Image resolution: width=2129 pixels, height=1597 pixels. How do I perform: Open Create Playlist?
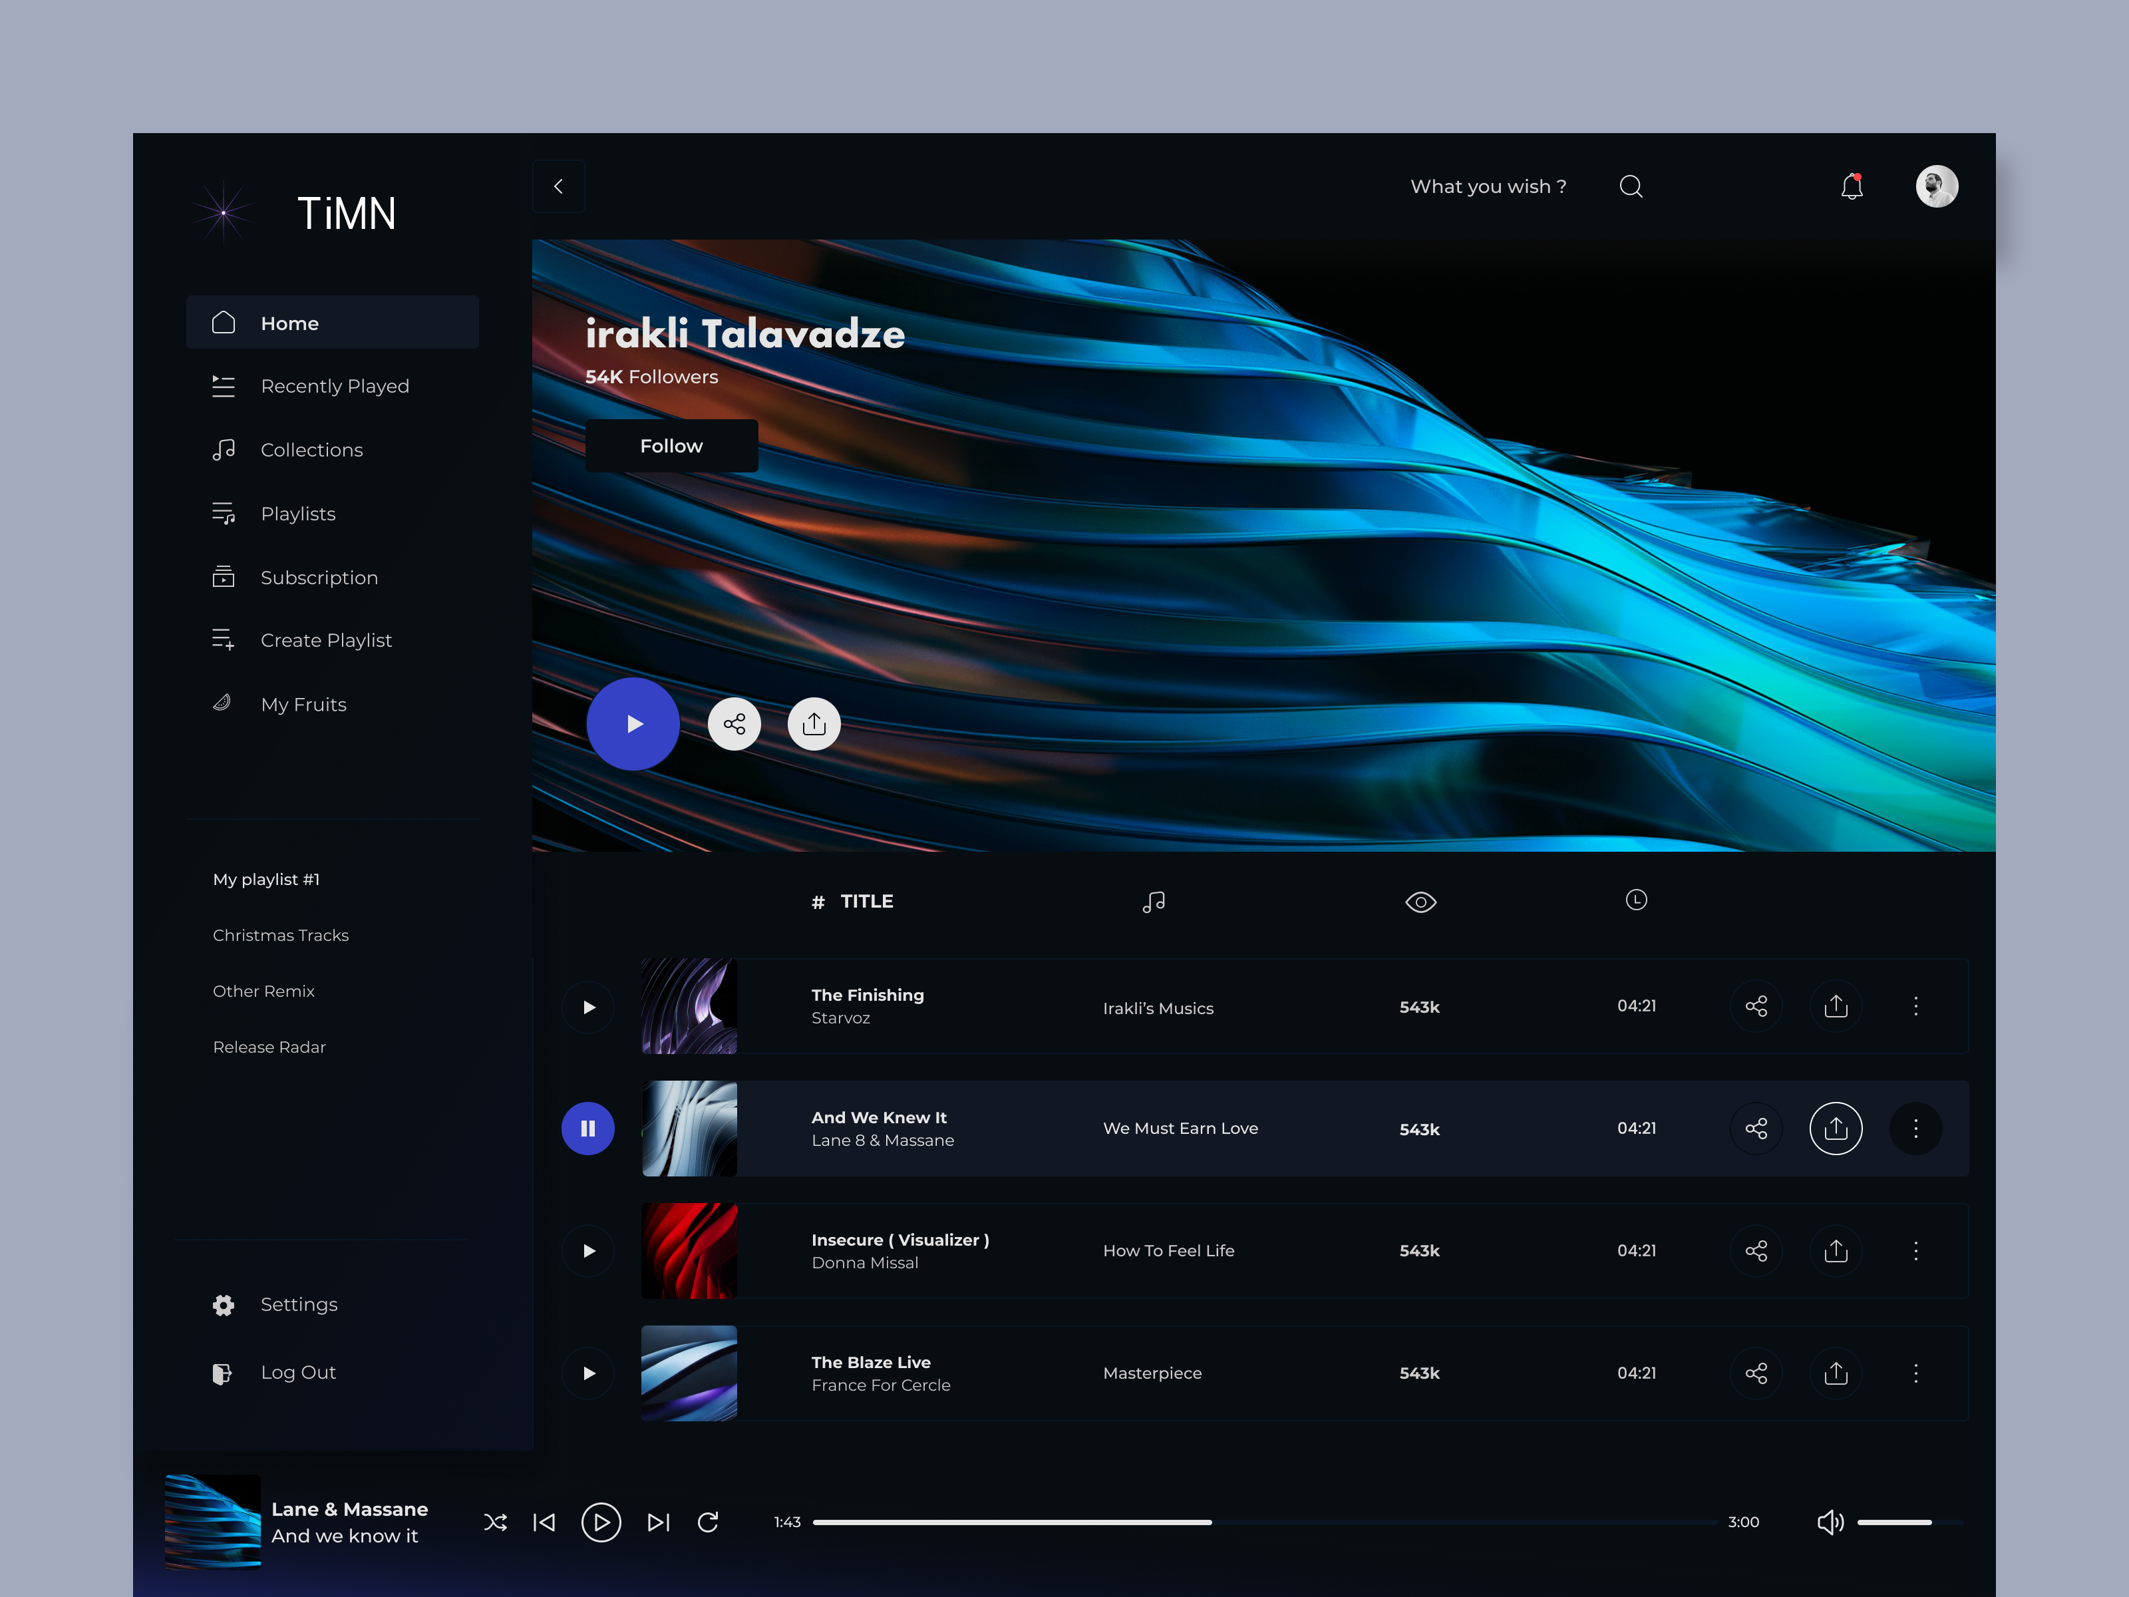point(326,639)
